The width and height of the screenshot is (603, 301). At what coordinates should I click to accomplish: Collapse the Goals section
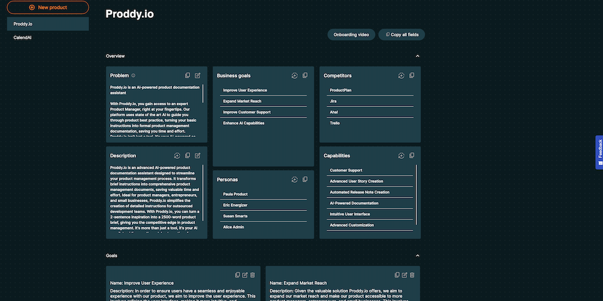(418, 256)
